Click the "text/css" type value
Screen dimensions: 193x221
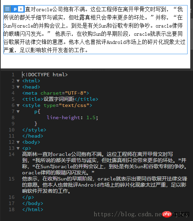tap(74, 105)
